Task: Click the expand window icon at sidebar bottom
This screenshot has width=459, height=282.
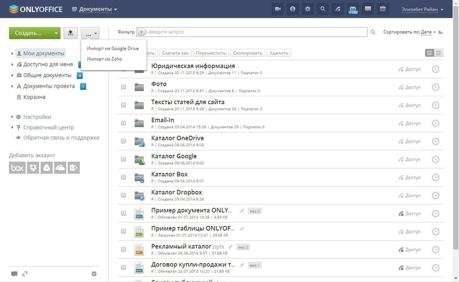Action: click(x=25, y=274)
